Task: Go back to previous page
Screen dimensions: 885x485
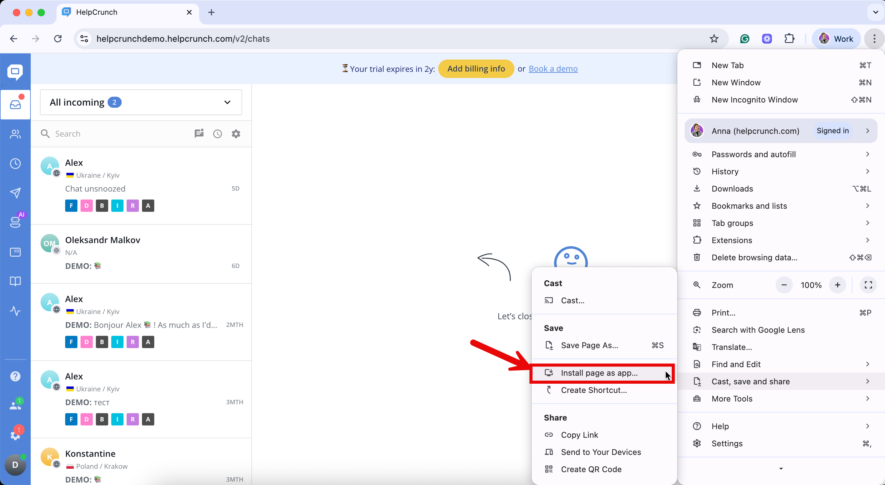Action: 14,39
